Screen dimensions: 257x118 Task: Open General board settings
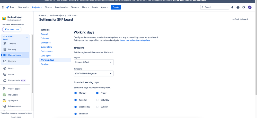click(x=44, y=34)
